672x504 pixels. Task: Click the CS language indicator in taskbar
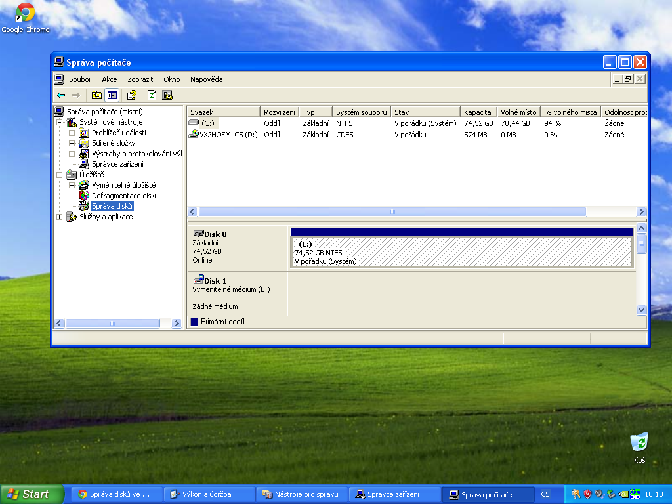pyautogui.click(x=545, y=494)
